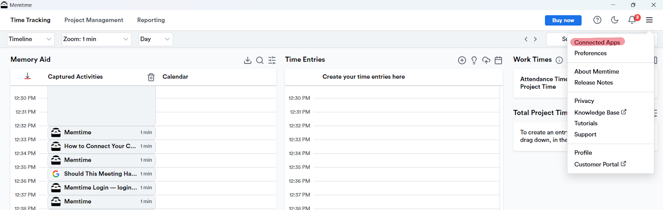
Task: Select the Captured Activities column header
Action: point(75,76)
